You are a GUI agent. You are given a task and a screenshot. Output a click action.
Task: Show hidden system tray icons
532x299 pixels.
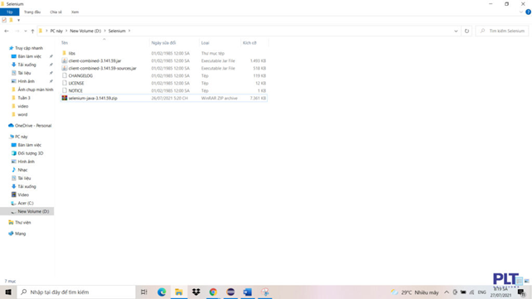pyautogui.click(x=447, y=292)
